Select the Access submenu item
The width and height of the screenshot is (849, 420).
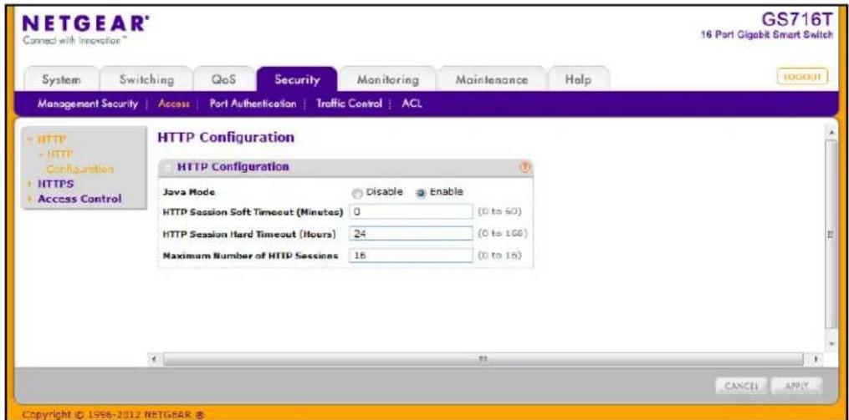[173, 104]
